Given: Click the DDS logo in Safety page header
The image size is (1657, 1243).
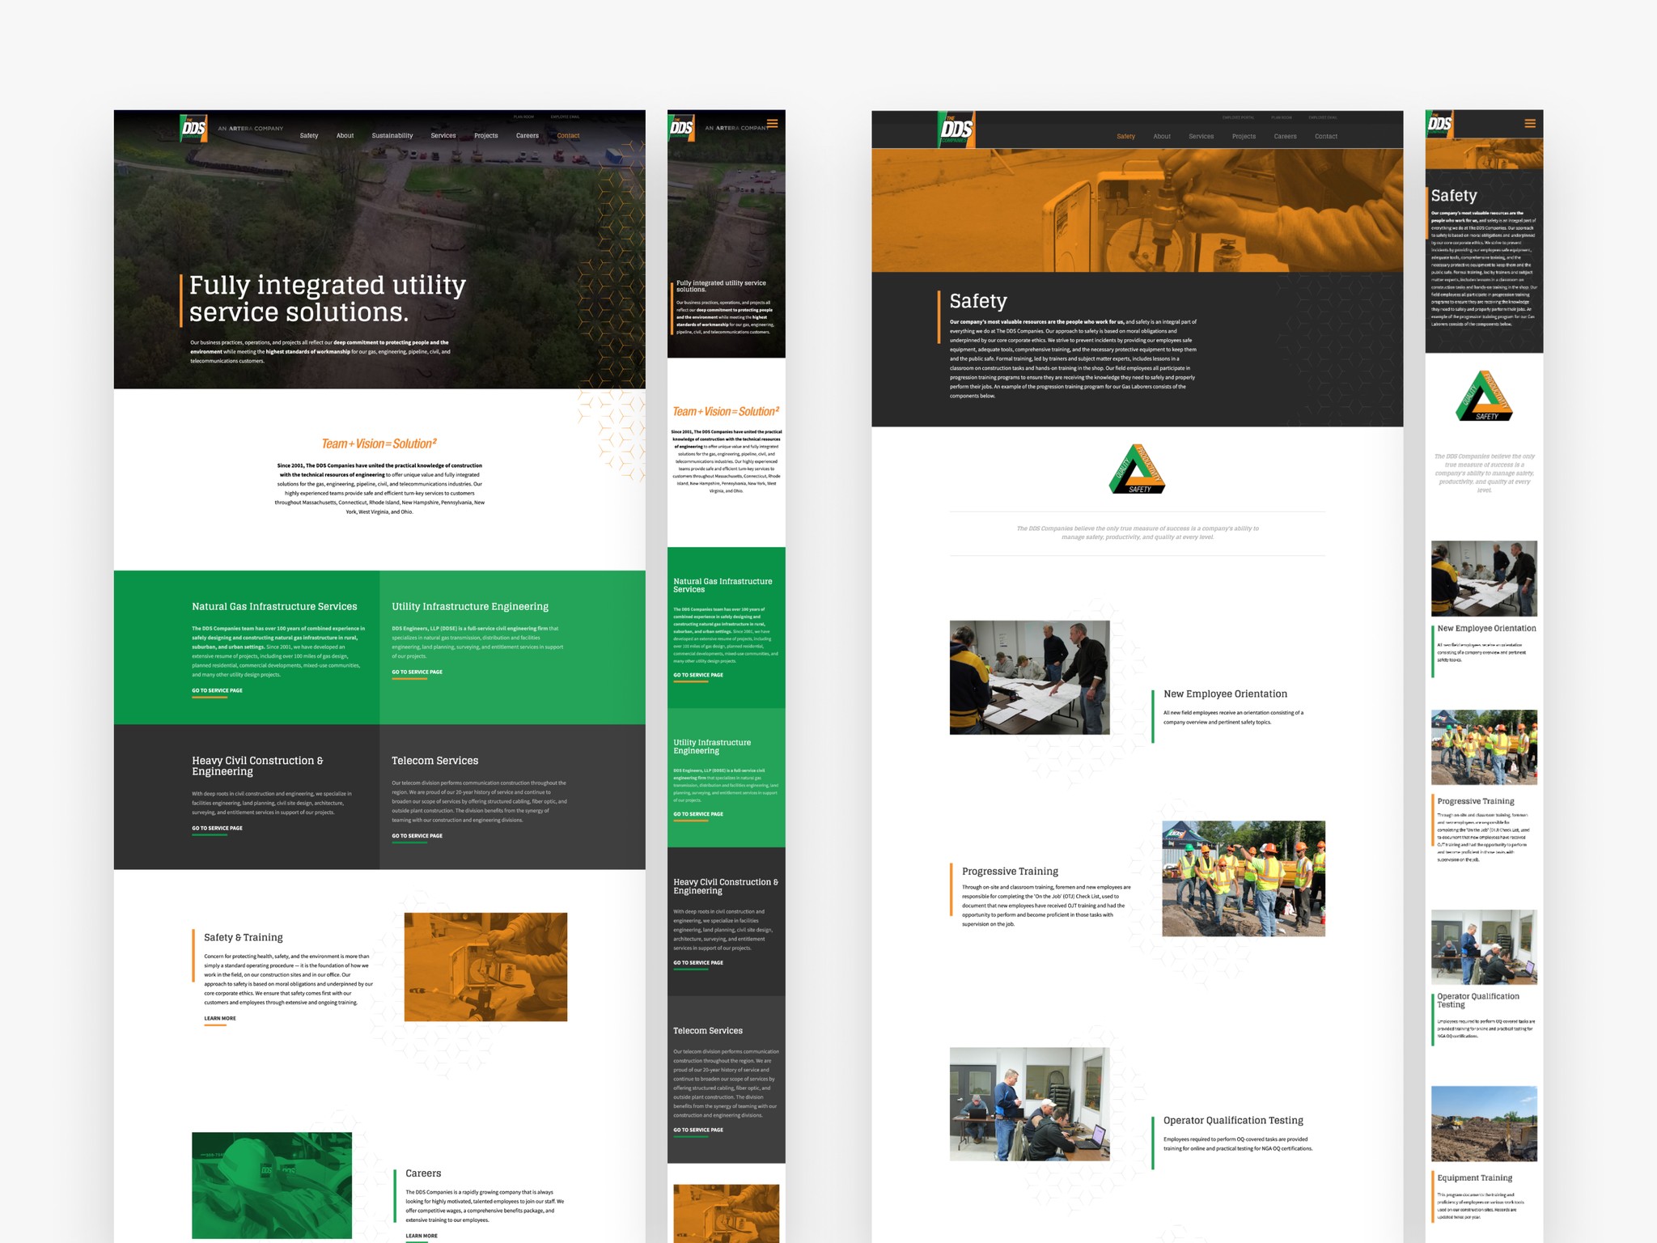Looking at the screenshot, I should click(956, 129).
